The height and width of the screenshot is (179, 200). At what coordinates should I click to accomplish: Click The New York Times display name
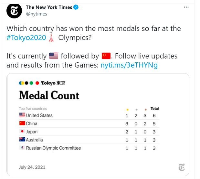pos(49,7)
